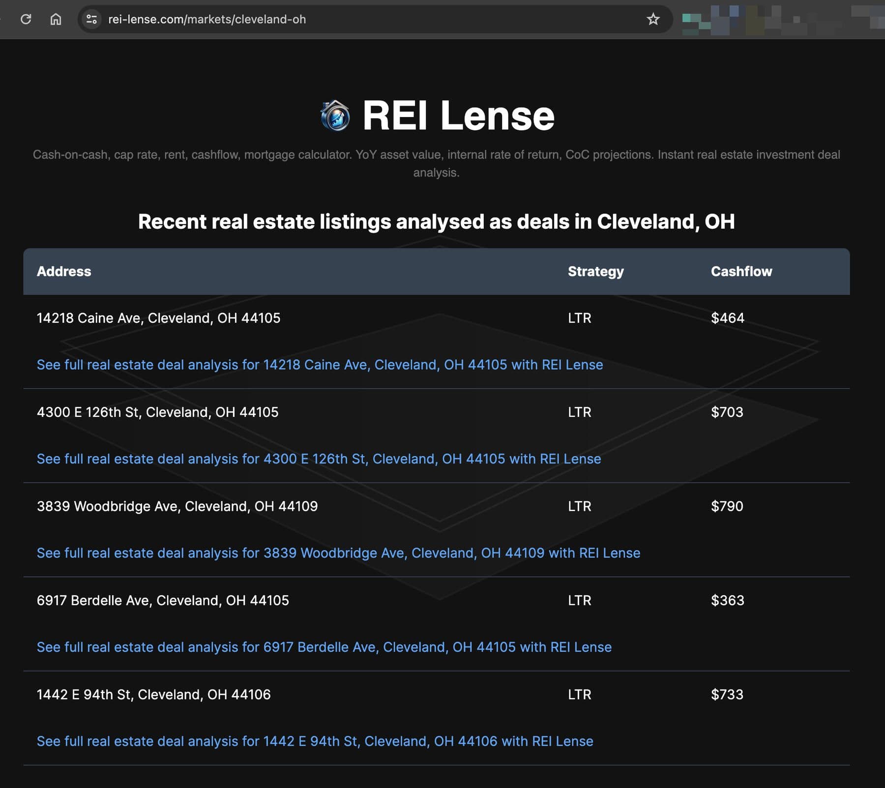Click the Strategy column header
Image resolution: width=885 pixels, height=788 pixels.
(x=596, y=271)
